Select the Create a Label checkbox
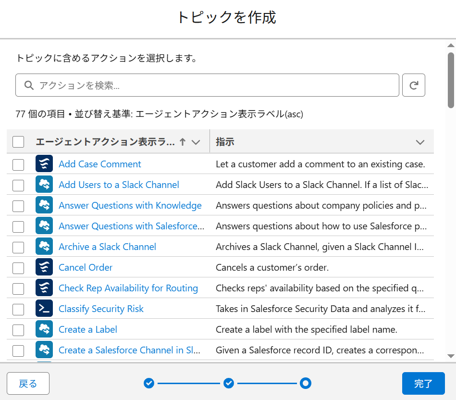 [x=18, y=330]
